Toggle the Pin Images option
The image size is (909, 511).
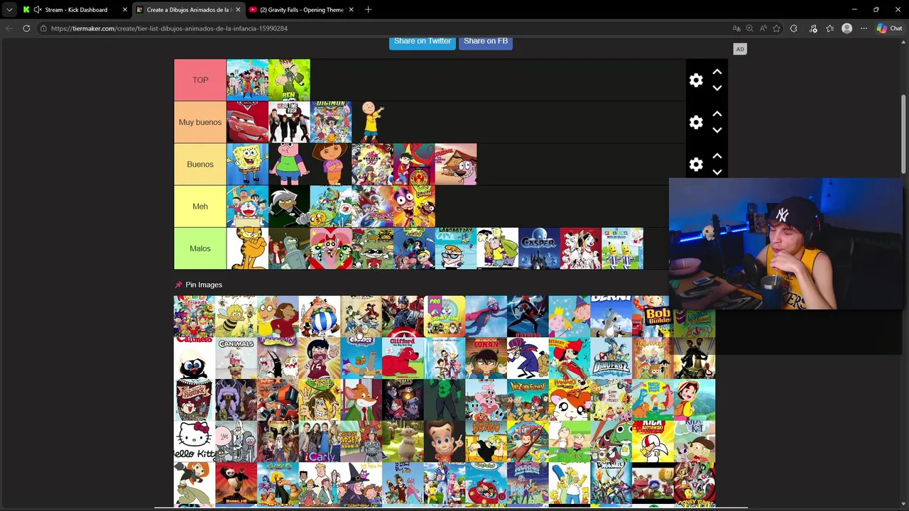tap(198, 285)
